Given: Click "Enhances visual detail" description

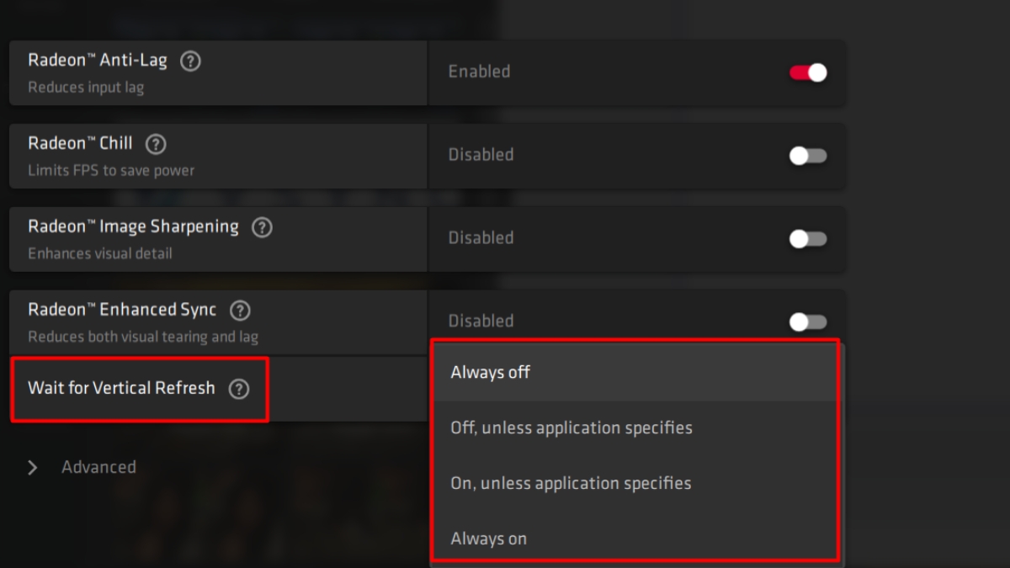Looking at the screenshot, I should [x=100, y=254].
